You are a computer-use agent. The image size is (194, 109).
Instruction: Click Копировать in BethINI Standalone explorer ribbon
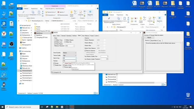click(33, 13)
